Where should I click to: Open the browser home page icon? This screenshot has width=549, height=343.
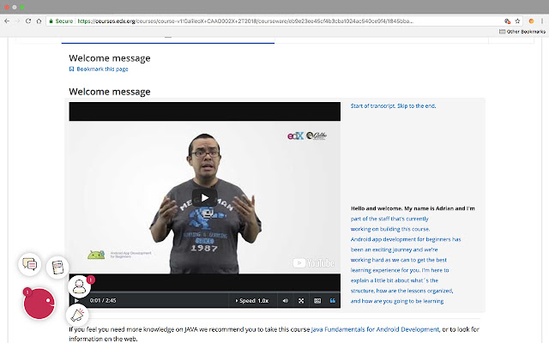pyautogui.click(x=39, y=21)
